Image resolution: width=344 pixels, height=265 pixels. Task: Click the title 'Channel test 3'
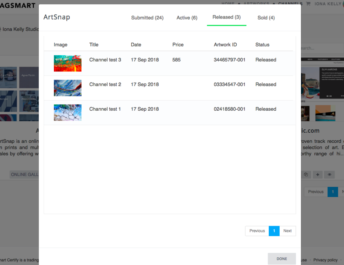click(105, 60)
